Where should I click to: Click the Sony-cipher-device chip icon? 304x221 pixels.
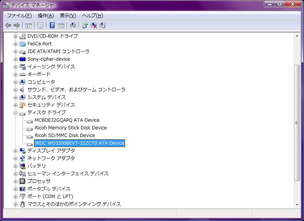tap(23, 59)
